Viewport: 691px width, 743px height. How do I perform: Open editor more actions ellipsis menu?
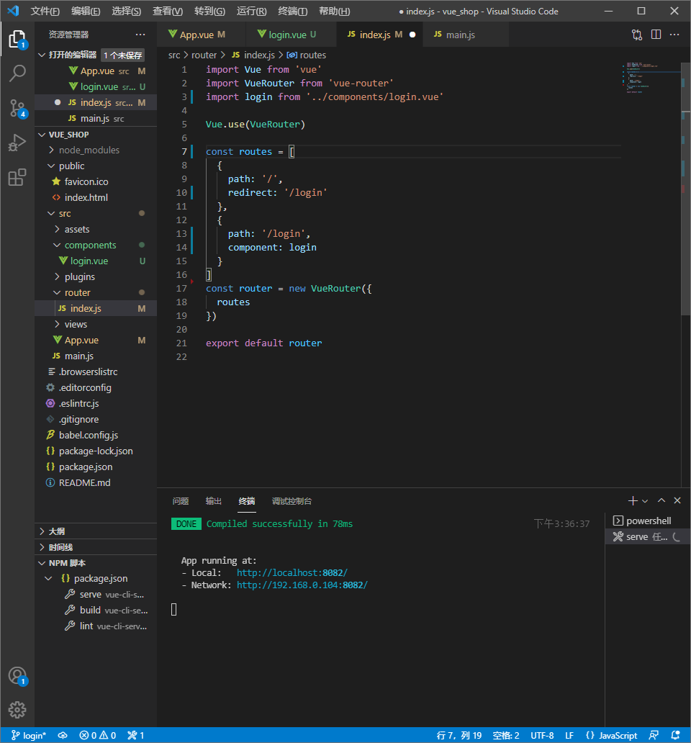(x=674, y=35)
